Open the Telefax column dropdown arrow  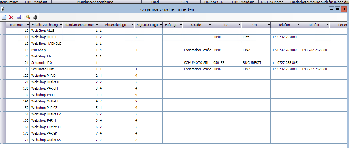coord(327,25)
